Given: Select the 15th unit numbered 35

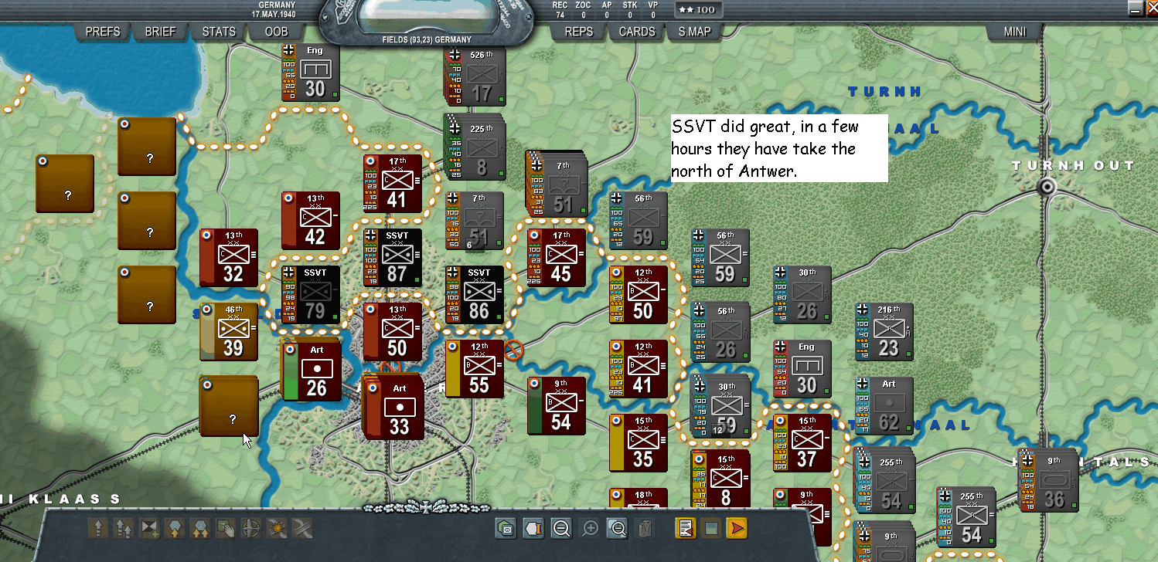Looking at the screenshot, I should click(639, 443).
